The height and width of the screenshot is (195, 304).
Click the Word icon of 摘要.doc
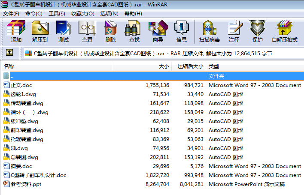click(6, 166)
